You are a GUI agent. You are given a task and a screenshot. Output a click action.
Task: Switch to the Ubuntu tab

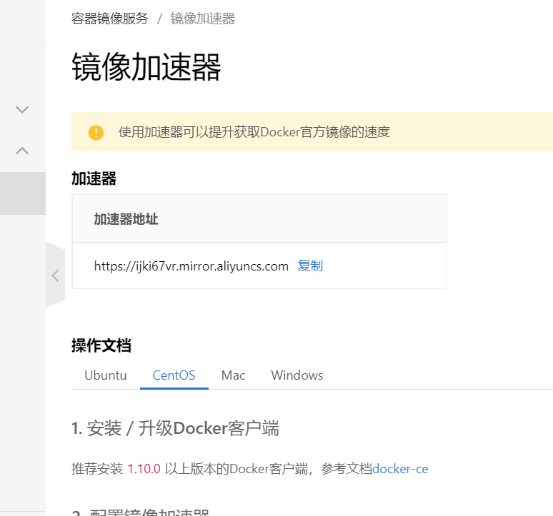pos(106,375)
